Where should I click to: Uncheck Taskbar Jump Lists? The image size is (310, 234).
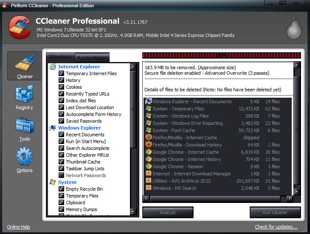pyautogui.click(x=61, y=168)
